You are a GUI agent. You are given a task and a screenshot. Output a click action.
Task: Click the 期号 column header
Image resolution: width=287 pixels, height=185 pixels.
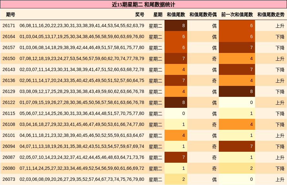(11, 15)
